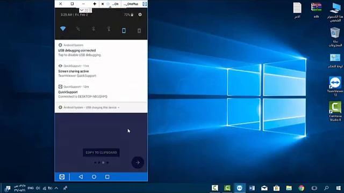
Task: Switch to the OnePlus session tab
Action: [x=131, y=4]
